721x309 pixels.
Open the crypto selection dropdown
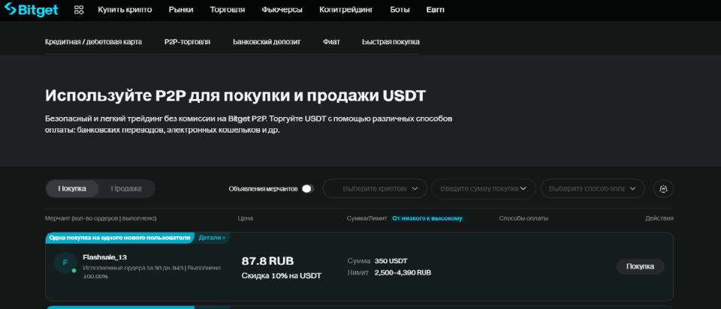375,189
